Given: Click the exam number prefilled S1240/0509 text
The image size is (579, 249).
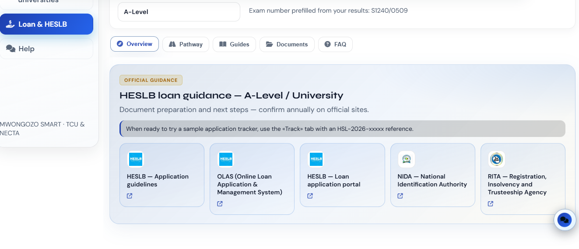Looking at the screenshot, I should pyautogui.click(x=328, y=11).
